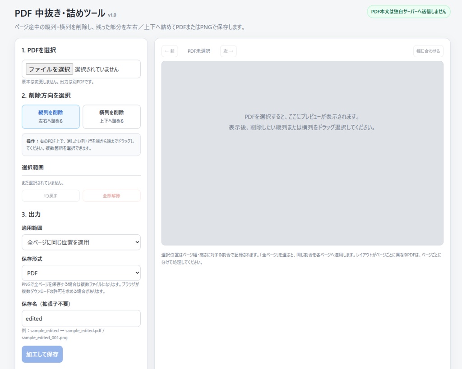Click the 保存名 input field containing edited
The image size is (462, 369).
(81, 319)
